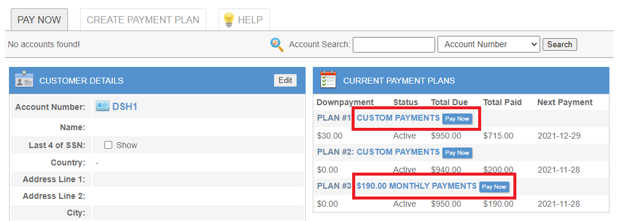This screenshot has width=619, height=221.
Task: Open Plan #1 Custom Payments link
Action: click(398, 118)
